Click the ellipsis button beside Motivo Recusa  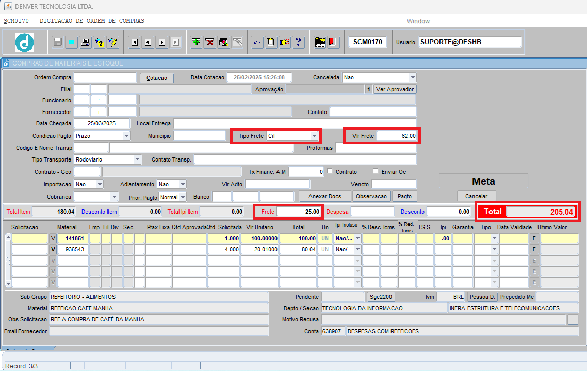pyautogui.click(x=573, y=320)
